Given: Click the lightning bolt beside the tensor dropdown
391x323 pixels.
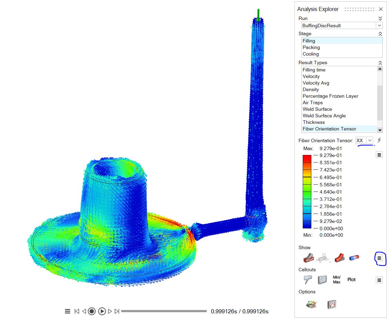Looking at the screenshot, I should (379, 140).
